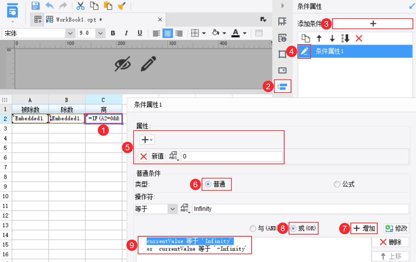Click the sort conditions icon
Image resolution: width=416 pixels, height=262 pixels.
click(x=346, y=38)
